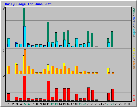Click day label '31' on the x-axis

[x=128, y=104]
